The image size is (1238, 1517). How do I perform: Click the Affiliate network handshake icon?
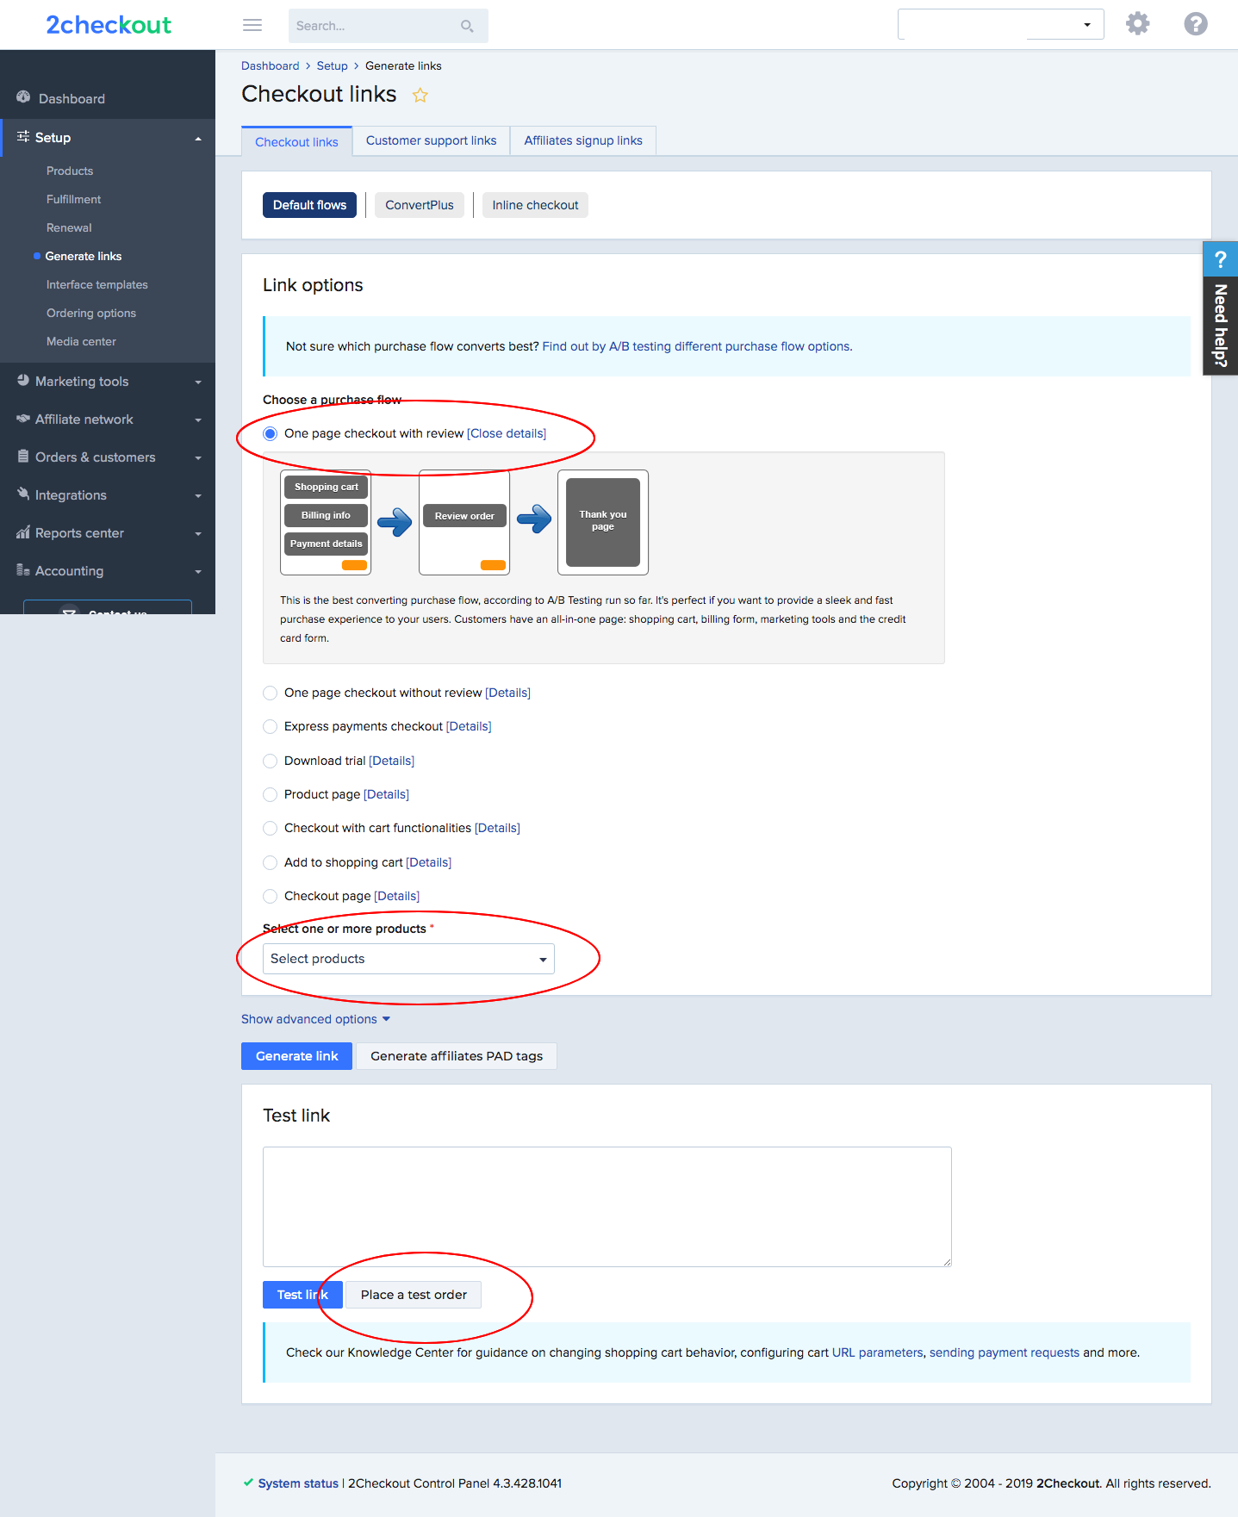pyautogui.click(x=23, y=419)
